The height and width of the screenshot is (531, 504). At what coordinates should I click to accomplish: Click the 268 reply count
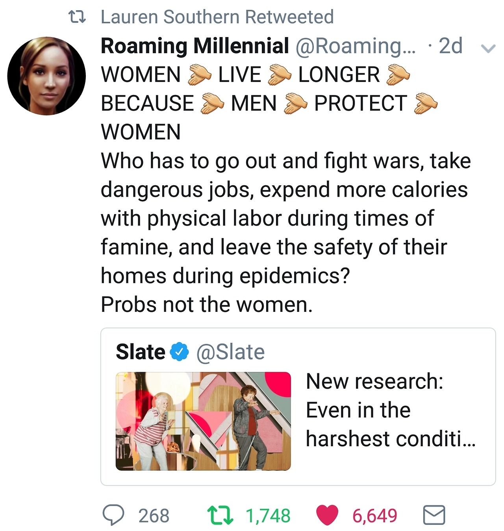(x=154, y=516)
